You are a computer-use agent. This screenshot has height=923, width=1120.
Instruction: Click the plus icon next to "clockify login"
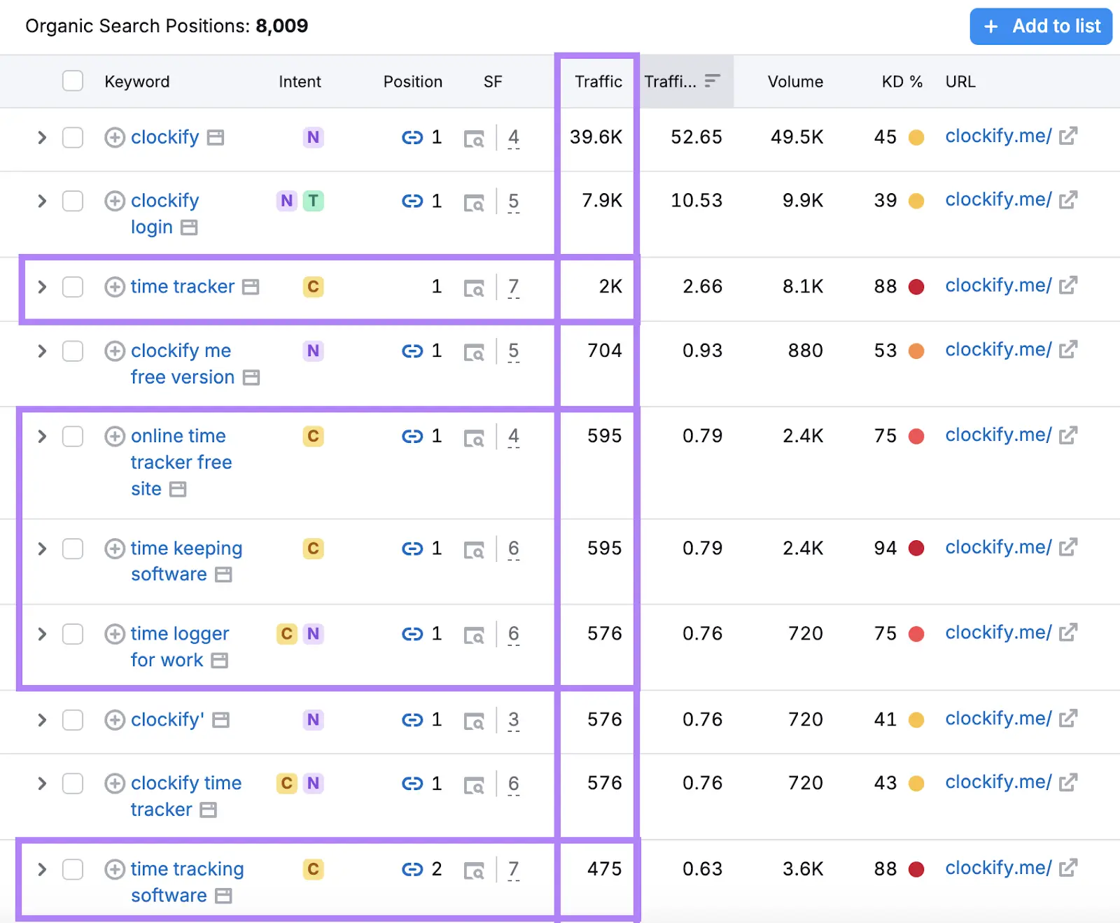point(115,201)
